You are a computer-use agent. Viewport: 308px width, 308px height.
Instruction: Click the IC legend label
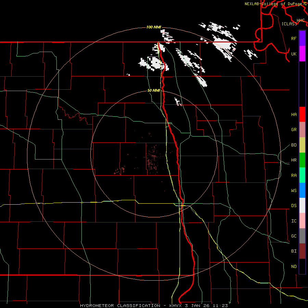[294, 221]
